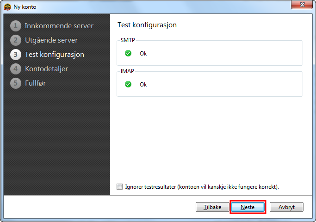Viewport: 316px width, 222px height.
Task: Click the step 4 number icon
Action: (x=16, y=69)
